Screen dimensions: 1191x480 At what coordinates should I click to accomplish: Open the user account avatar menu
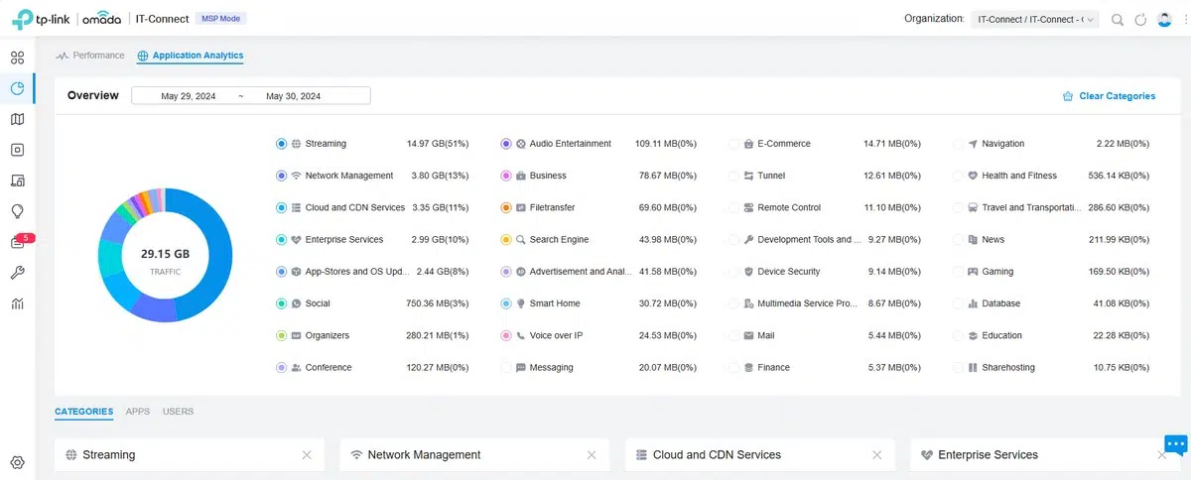[x=1165, y=19]
